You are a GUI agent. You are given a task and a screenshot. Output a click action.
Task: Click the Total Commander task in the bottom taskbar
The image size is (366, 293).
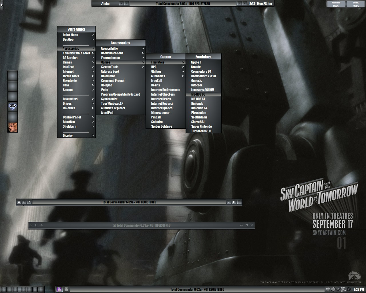tap(197, 289)
